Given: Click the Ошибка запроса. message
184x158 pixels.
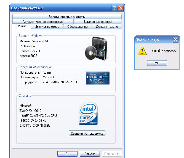Looking at the screenshot, I should [x=164, y=51].
